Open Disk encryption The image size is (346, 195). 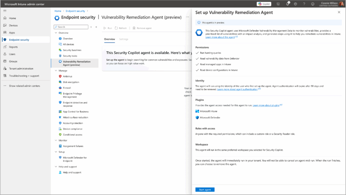tap(71, 82)
